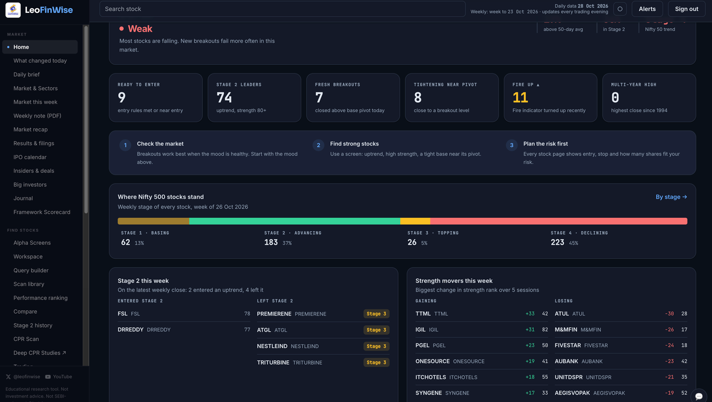This screenshot has width=712, height=402.
Task: Click the Search stock field
Action: tap(282, 9)
